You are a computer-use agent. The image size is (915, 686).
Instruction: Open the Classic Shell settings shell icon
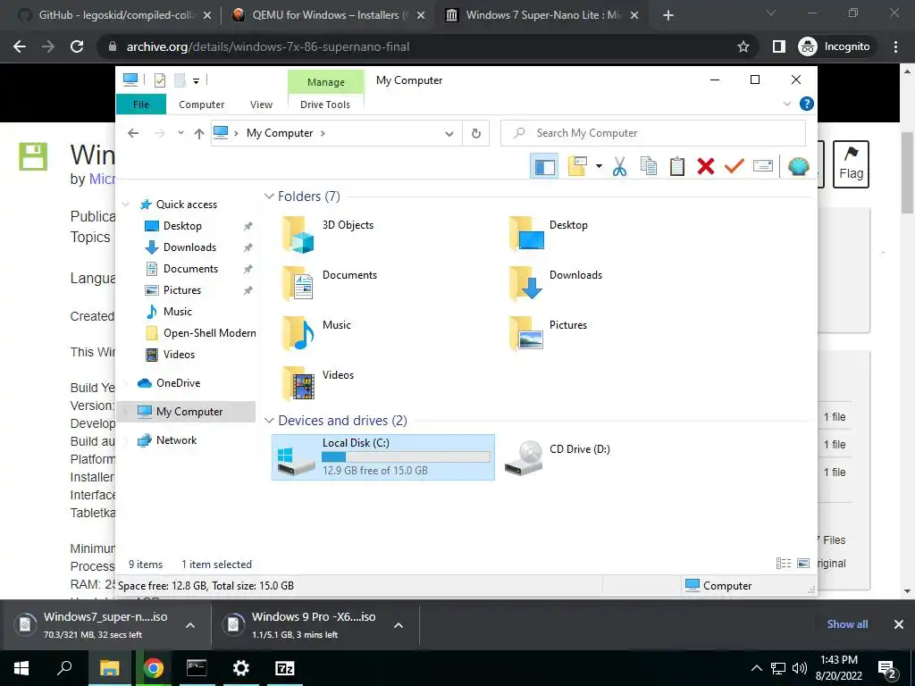pos(798,166)
